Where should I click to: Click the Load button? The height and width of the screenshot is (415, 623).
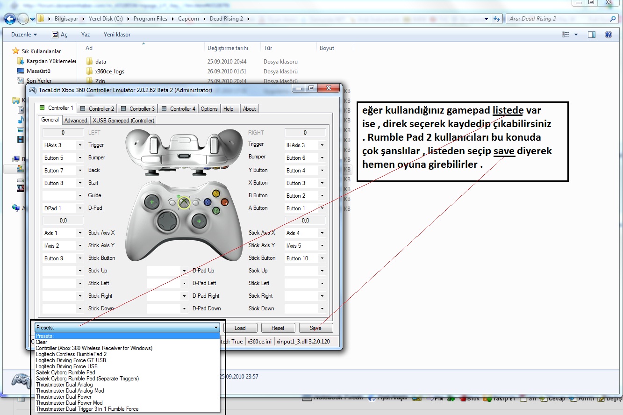pyautogui.click(x=240, y=328)
